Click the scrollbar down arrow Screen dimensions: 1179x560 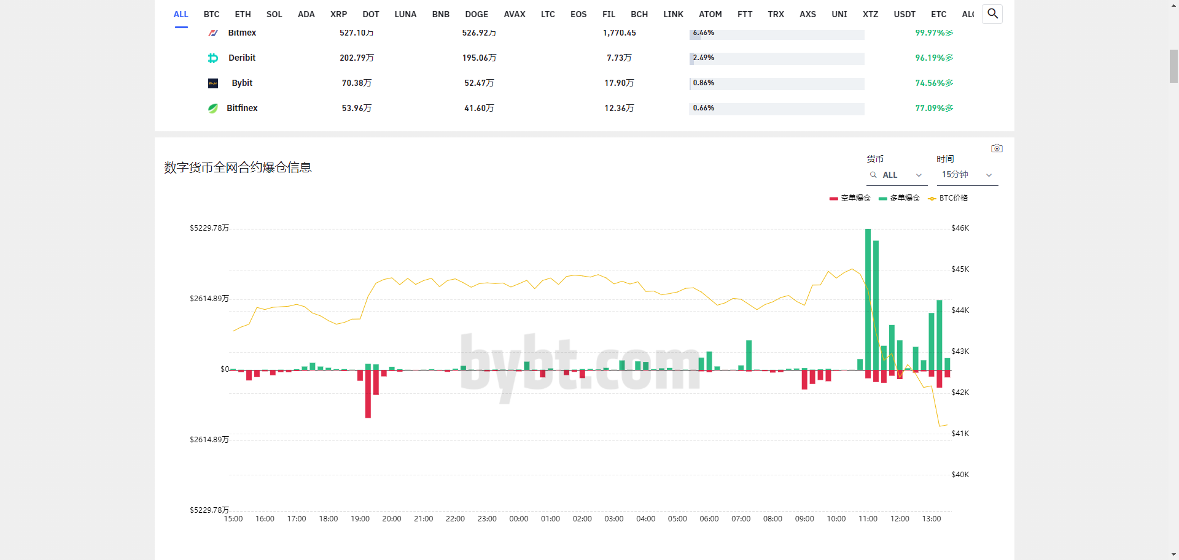1173,554
